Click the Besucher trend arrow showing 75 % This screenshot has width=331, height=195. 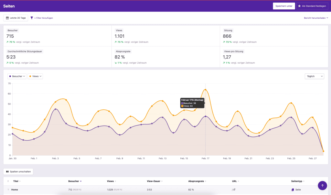[7, 42]
